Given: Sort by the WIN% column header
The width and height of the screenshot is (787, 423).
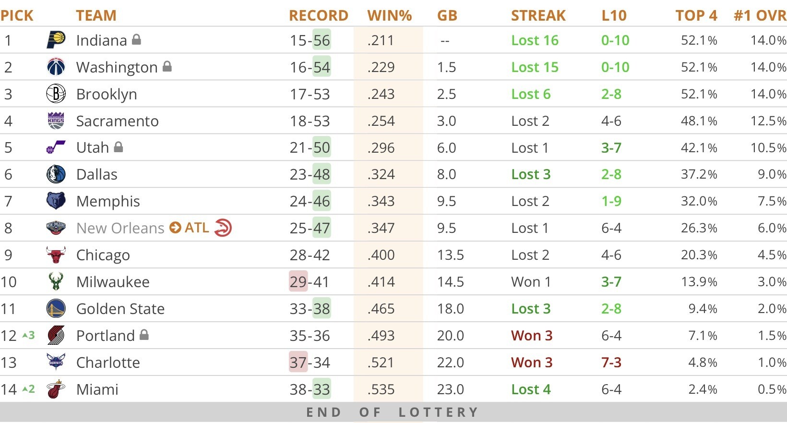Looking at the screenshot, I should click(390, 15).
